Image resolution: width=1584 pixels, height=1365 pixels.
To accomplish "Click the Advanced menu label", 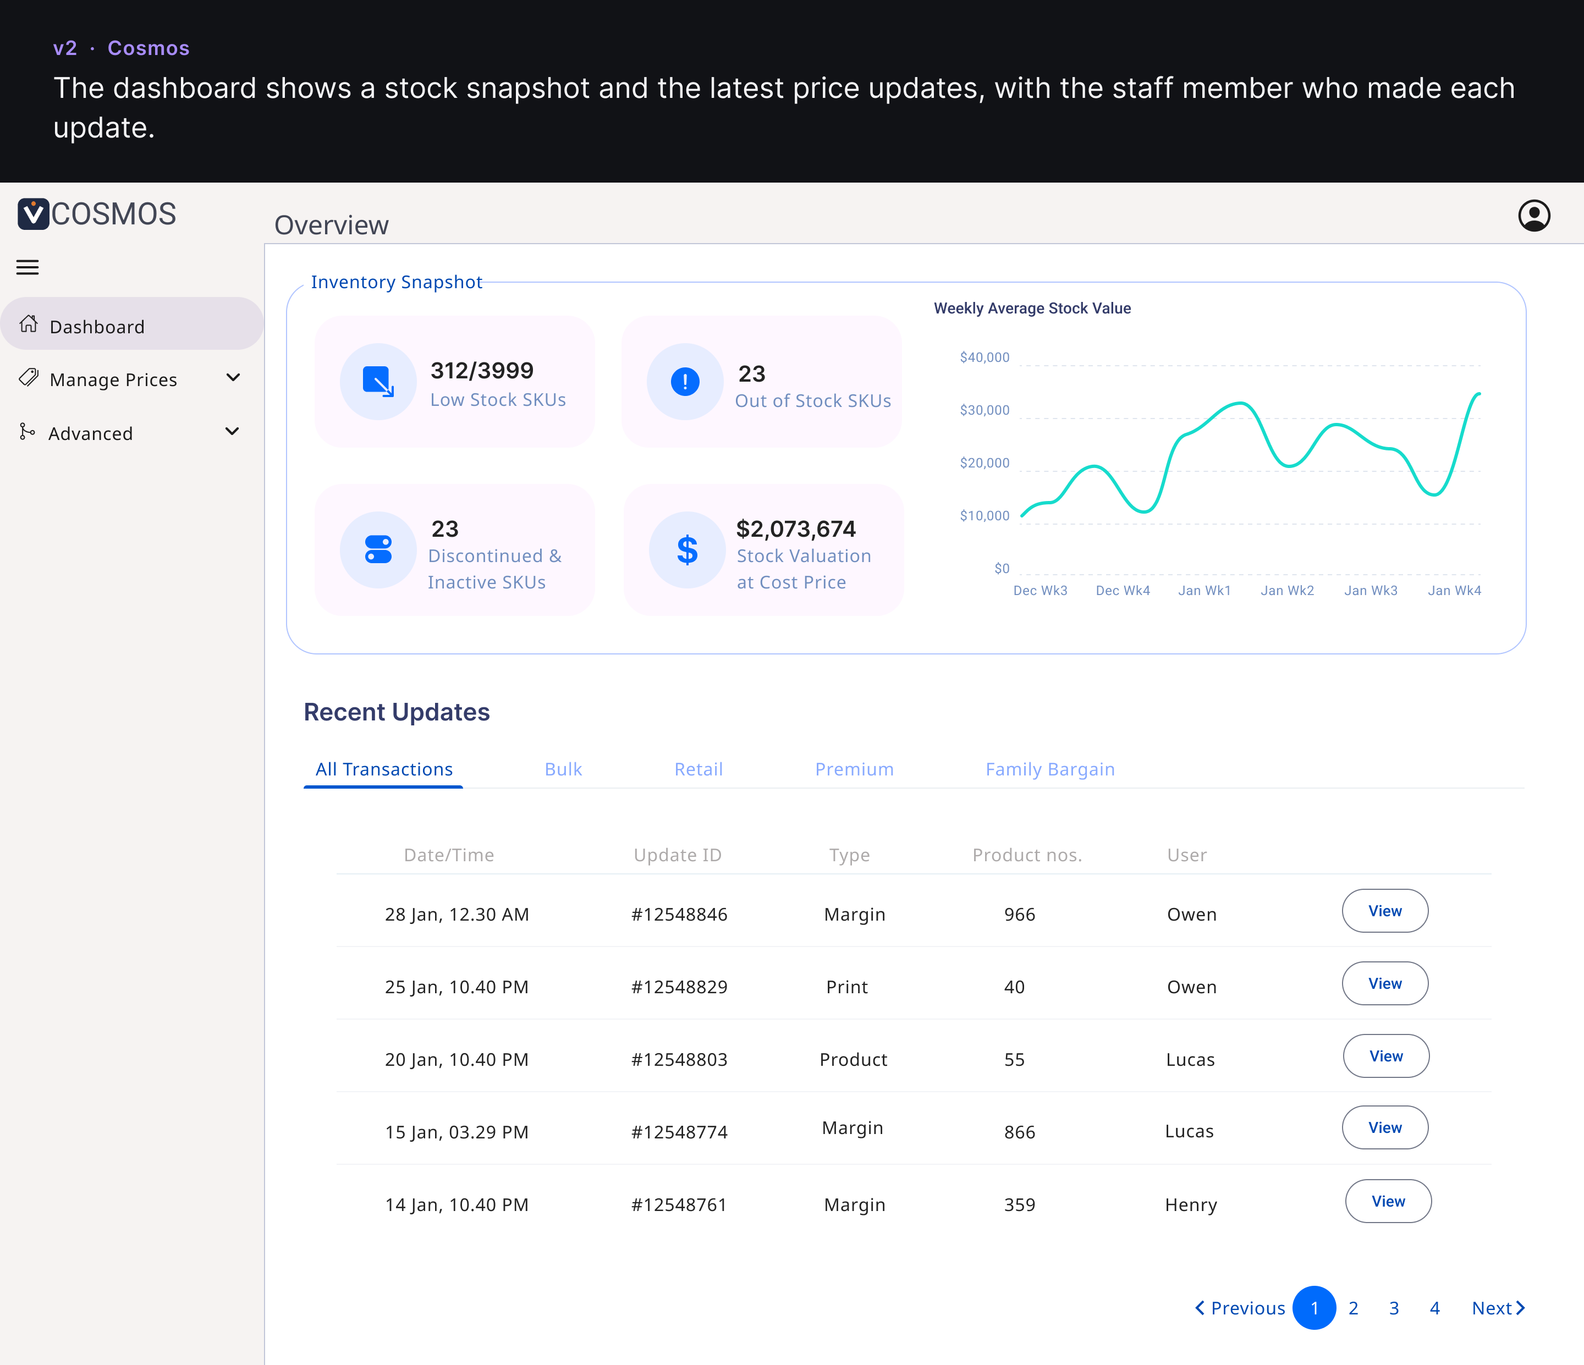I will coord(90,433).
